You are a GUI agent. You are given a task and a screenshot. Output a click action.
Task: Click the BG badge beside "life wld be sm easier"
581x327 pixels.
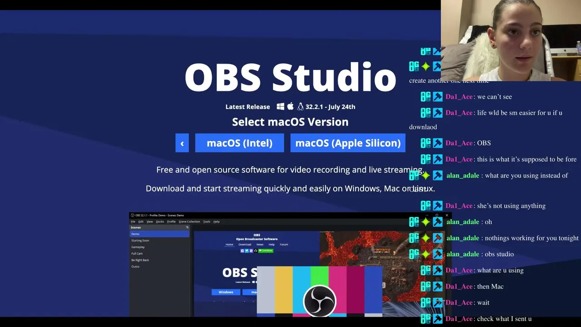[x=426, y=113]
